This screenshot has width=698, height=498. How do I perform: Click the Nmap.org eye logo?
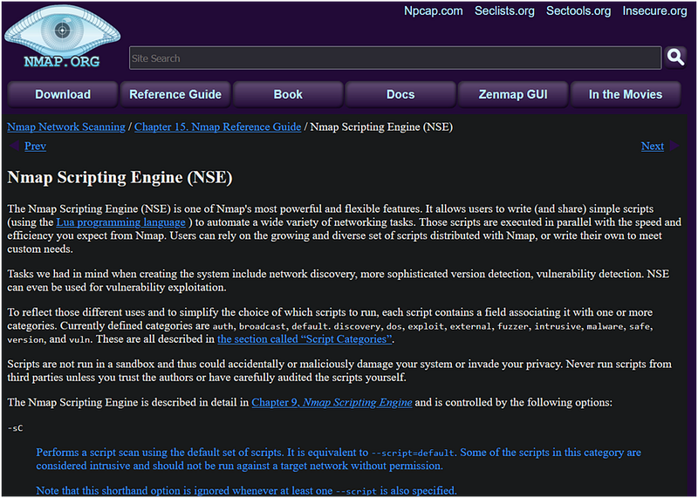click(x=62, y=37)
